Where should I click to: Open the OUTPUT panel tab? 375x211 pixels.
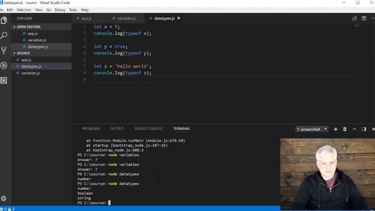[x=117, y=129]
